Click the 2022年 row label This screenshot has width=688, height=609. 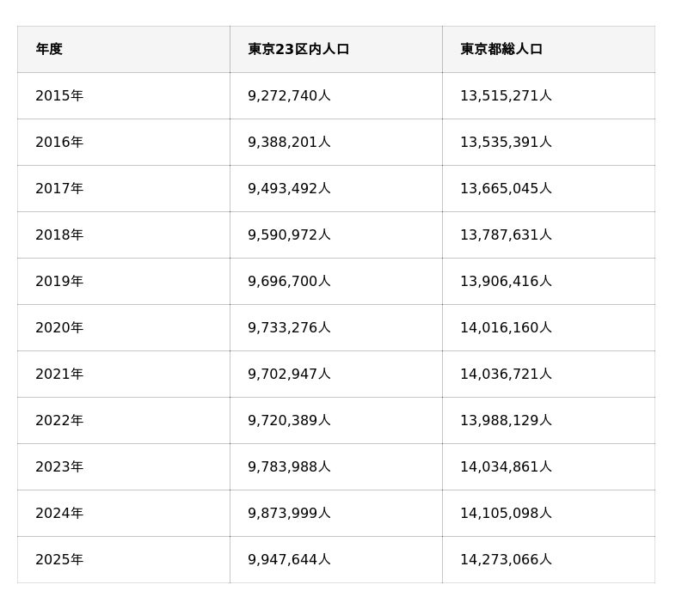[x=59, y=421]
